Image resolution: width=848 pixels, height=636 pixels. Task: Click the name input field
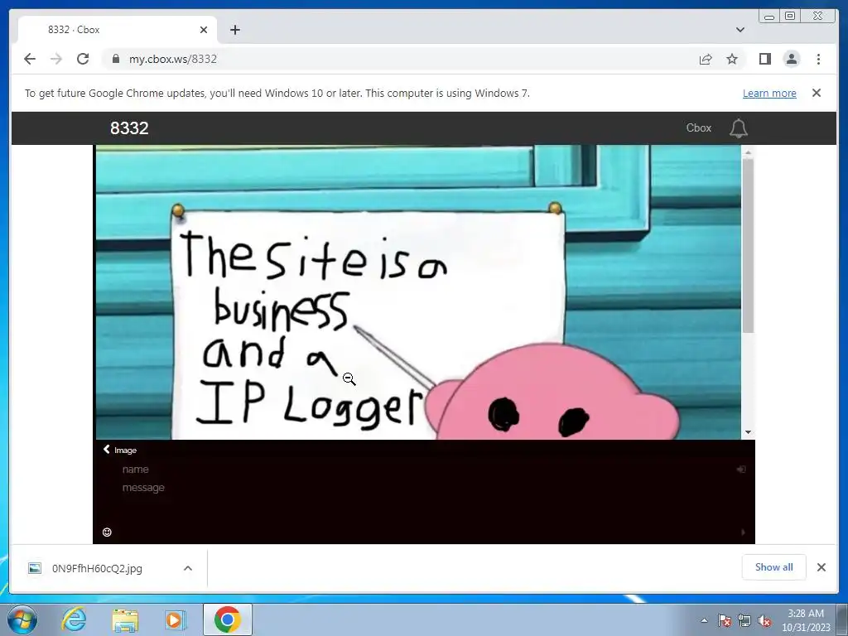pos(422,470)
